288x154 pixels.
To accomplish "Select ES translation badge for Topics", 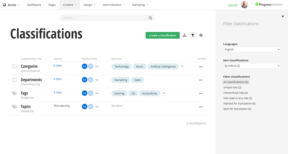I will click(x=91, y=107).
